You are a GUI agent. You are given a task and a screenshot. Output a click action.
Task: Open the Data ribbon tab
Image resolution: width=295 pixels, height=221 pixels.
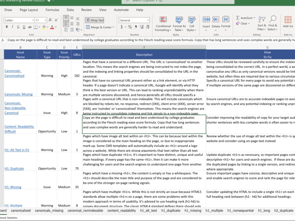point(70,10)
